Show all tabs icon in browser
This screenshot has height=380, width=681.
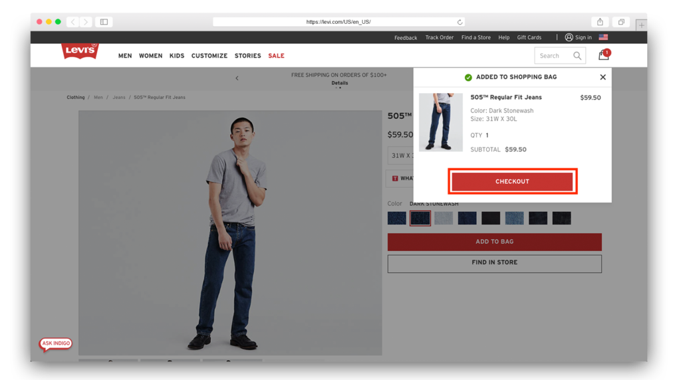[621, 22]
